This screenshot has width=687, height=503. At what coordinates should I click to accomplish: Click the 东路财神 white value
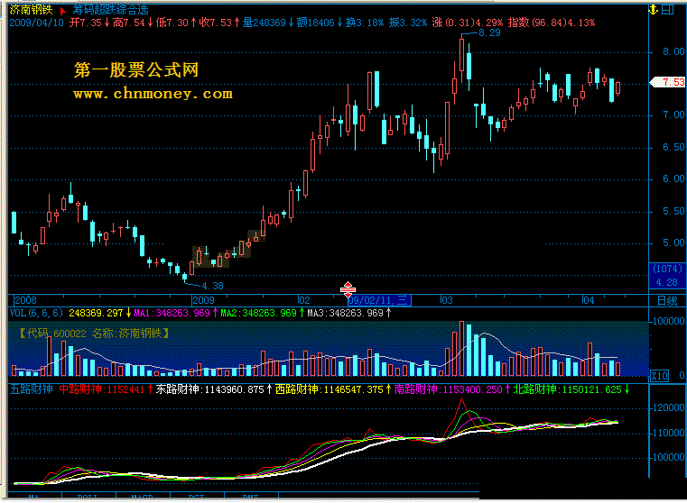(x=209, y=389)
